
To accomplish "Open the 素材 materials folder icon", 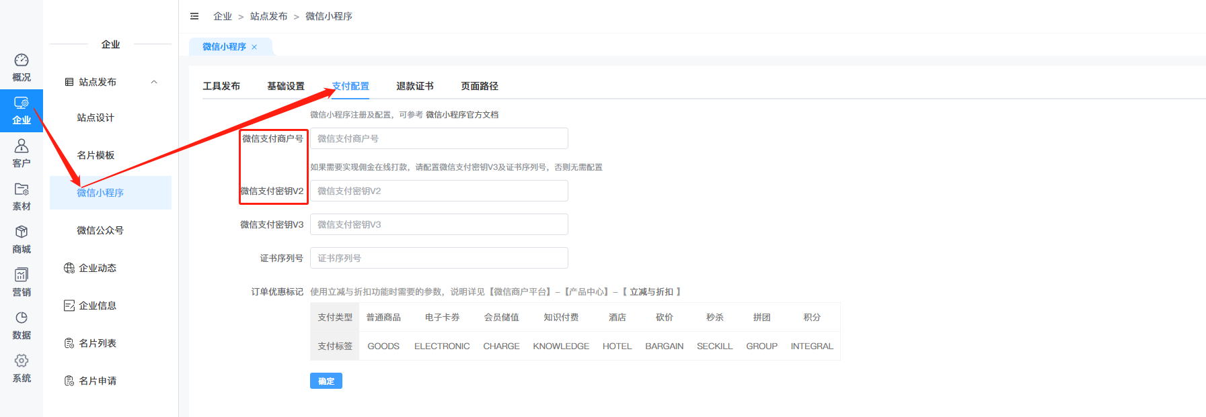I will 22,189.
